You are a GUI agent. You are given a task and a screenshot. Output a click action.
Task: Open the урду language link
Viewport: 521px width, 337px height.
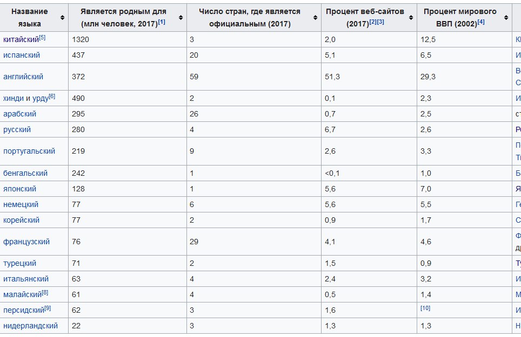pyautogui.click(x=40, y=99)
